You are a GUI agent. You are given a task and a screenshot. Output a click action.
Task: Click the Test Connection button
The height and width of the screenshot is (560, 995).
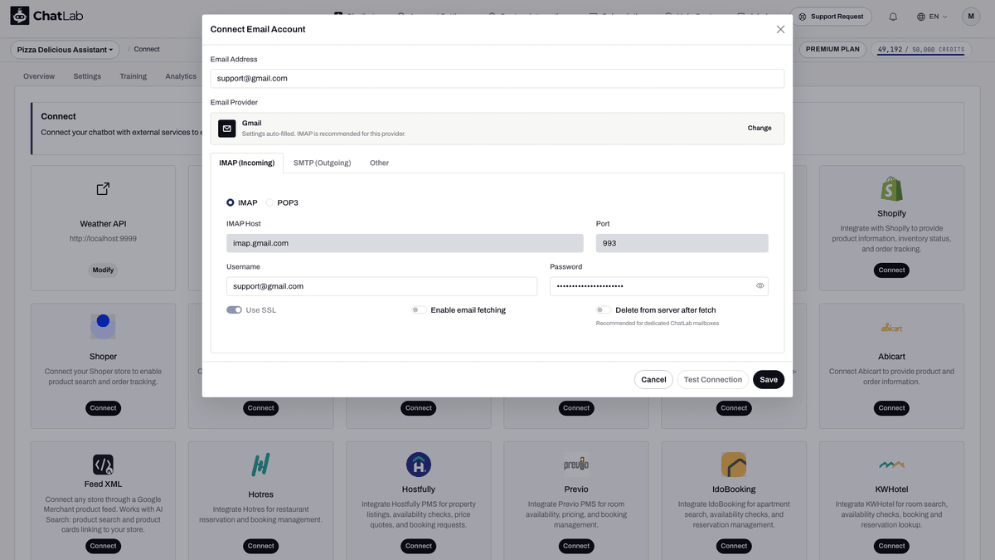pyautogui.click(x=713, y=379)
